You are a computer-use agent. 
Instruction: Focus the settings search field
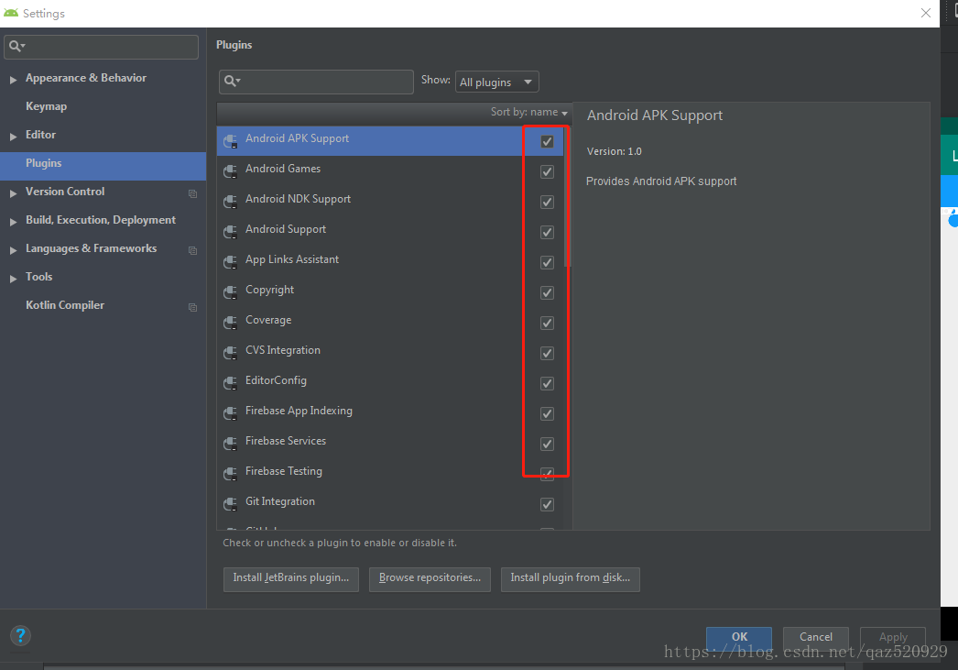(x=101, y=47)
